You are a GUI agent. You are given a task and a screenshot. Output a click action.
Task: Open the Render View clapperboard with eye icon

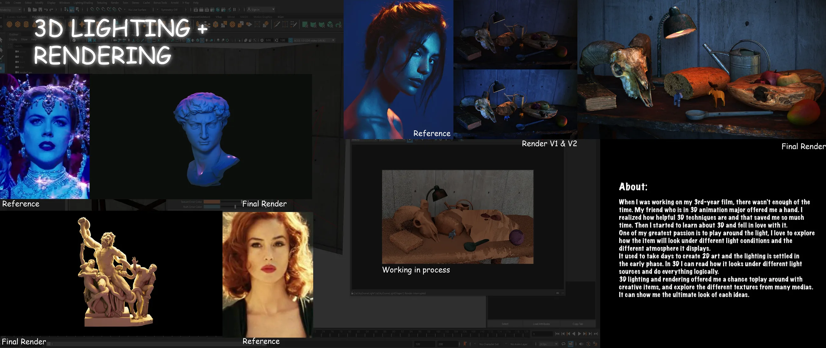point(196,10)
